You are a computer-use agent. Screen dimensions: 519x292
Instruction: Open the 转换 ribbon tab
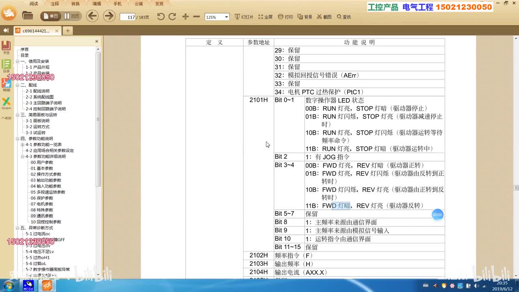point(75,4)
